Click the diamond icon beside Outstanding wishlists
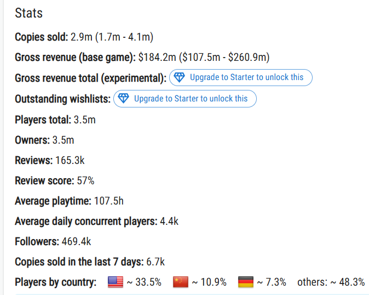 pyautogui.click(x=124, y=99)
